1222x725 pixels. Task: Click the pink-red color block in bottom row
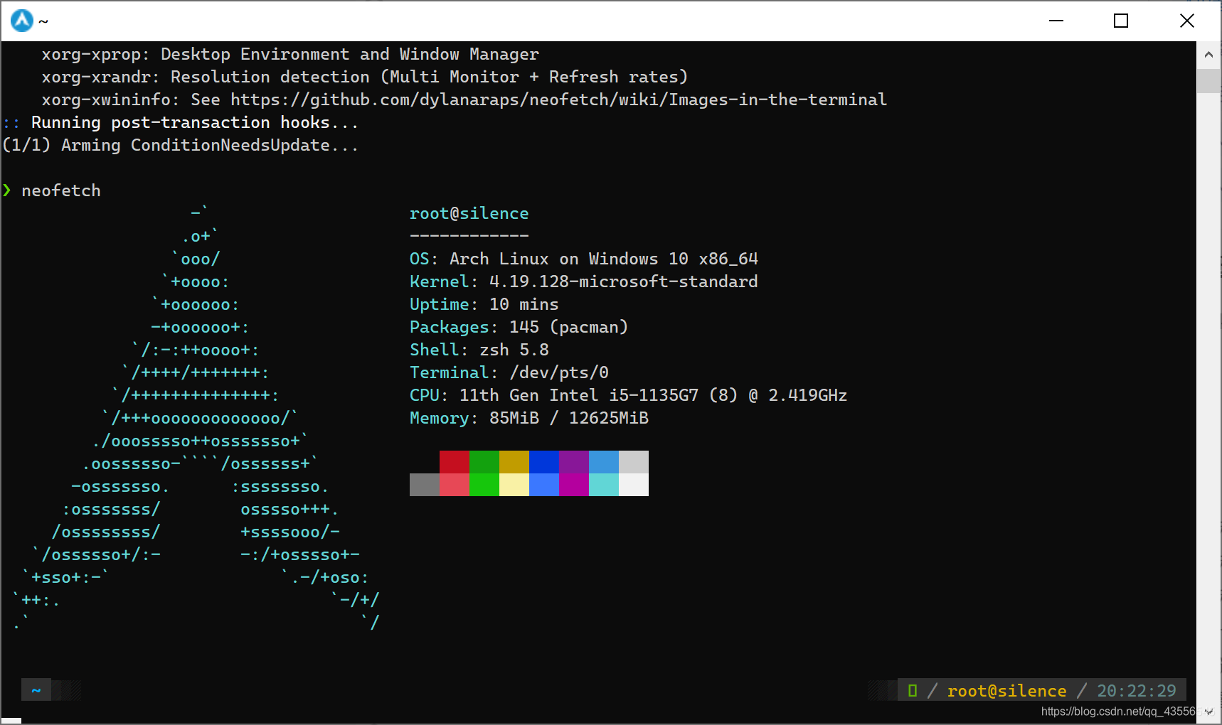click(455, 485)
